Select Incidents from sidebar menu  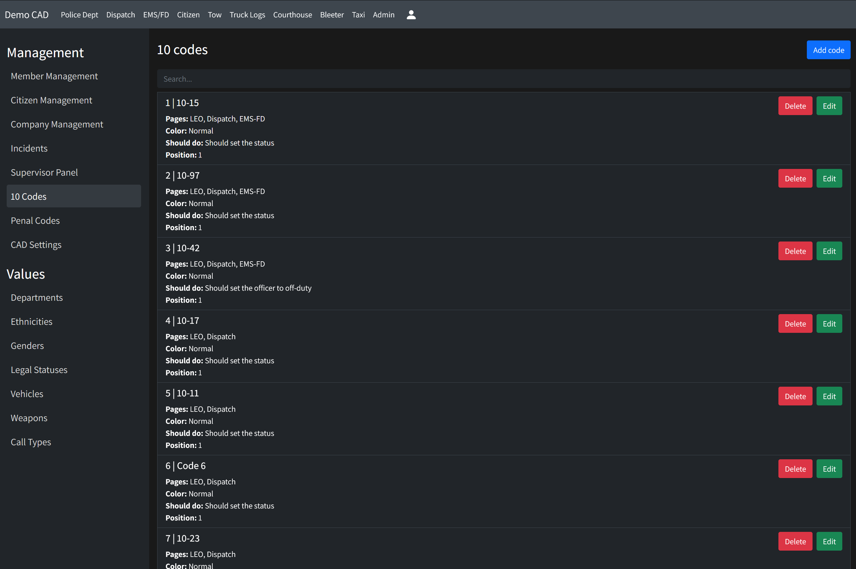(28, 148)
